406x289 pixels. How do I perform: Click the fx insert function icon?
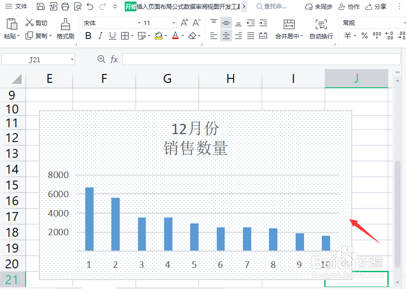point(114,59)
